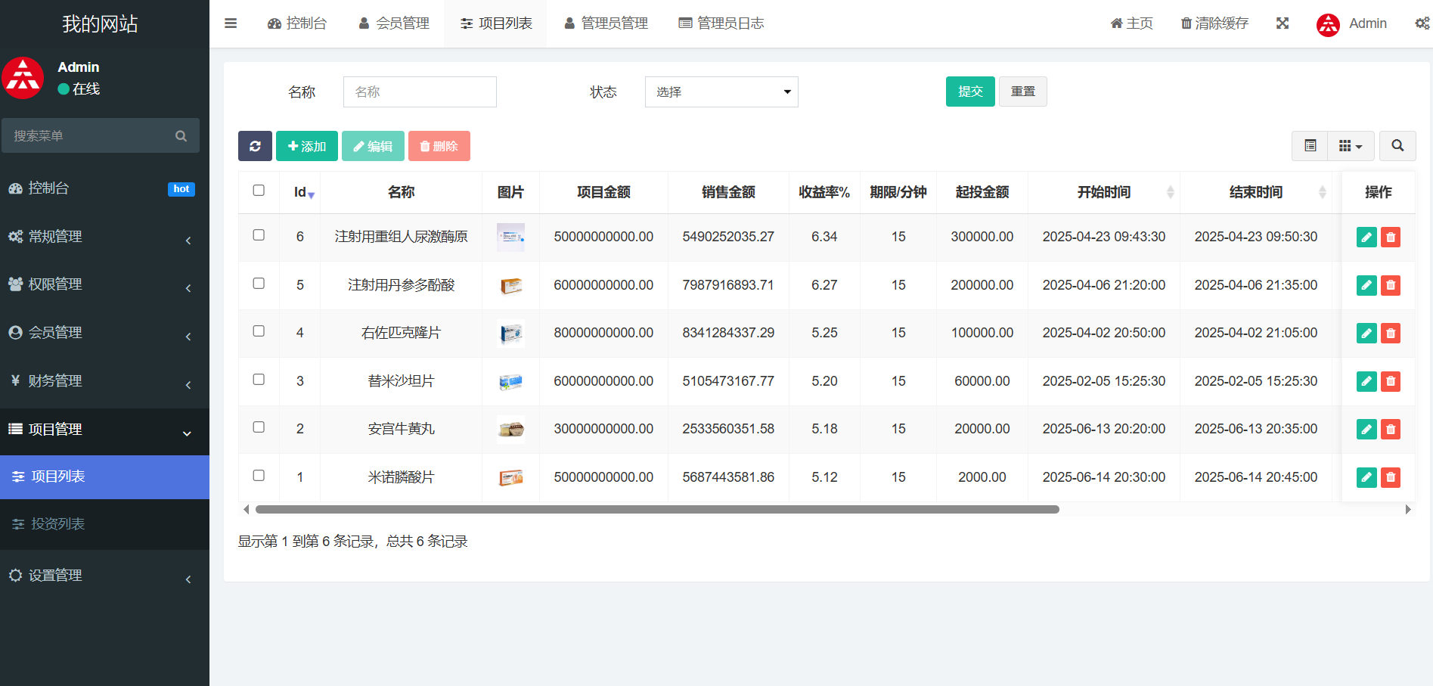1433x686 pixels.
Task: Expand the 财务管理 sidebar menu
Action: pyautogui.click(x=104, y=381)
